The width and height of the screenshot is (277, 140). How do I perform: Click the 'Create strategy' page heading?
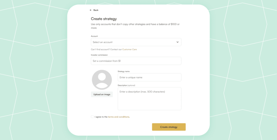click(x=104, y=19)
